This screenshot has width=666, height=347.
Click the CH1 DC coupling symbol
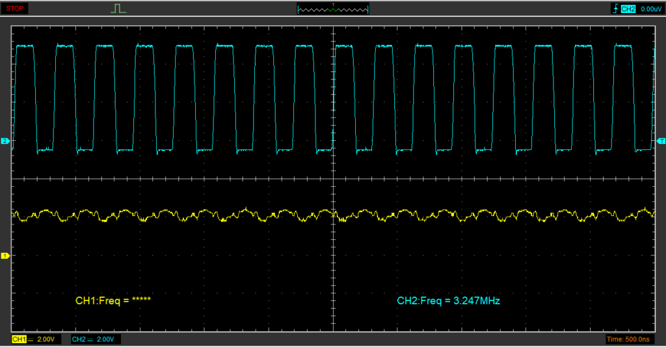tap(30, 340)
